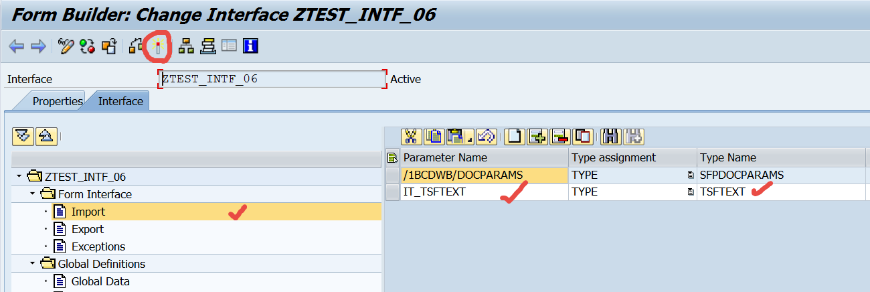870x292 pixels.
Task: Click the /1BCDWB/DOCPARAMS parameter cell
Action: click(x=484, y=175)
